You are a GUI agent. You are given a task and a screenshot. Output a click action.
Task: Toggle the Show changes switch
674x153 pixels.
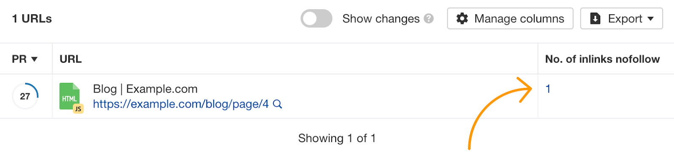point(316,19)
